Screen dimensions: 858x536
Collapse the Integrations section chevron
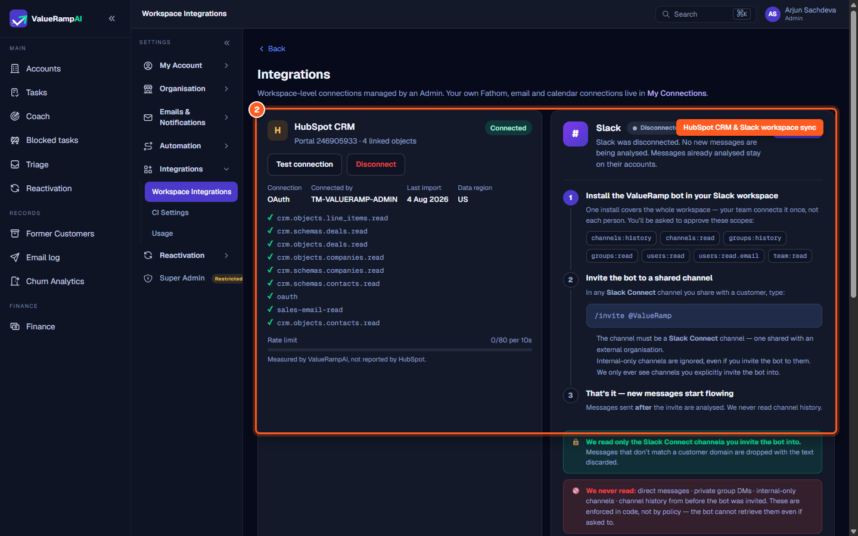pos(226,169)
